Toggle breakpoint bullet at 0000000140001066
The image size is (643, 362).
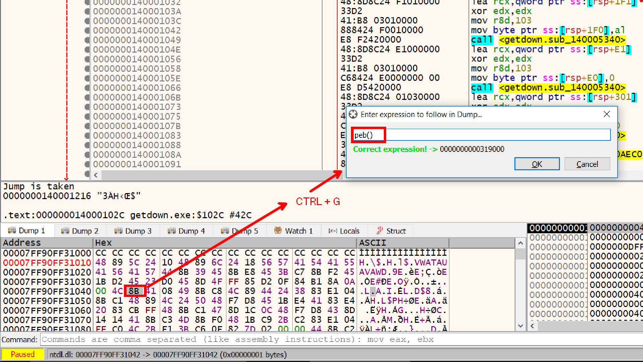point(87,88)
